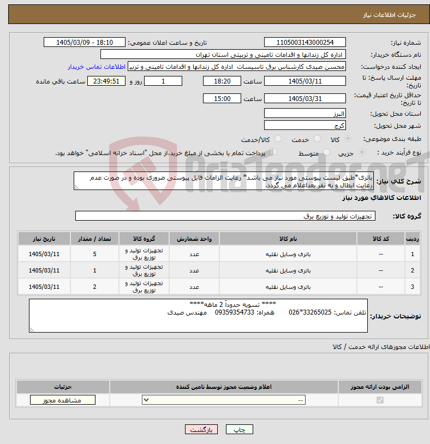The image size is (430, 444).
Task: Click the request creator field
Action: 236,67
